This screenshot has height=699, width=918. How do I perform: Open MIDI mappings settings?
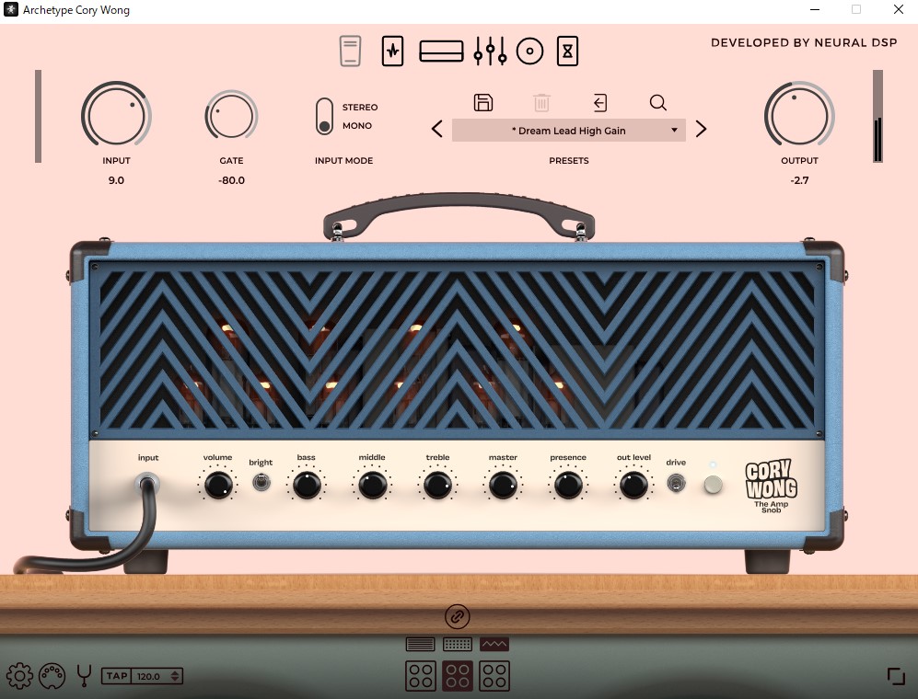[52, 676]
